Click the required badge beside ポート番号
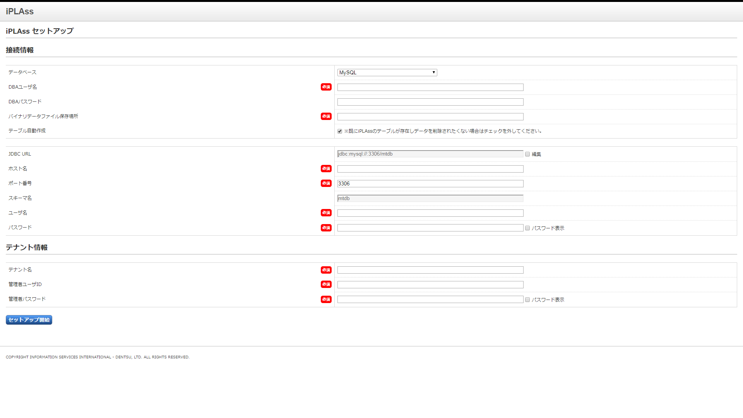Image resolution: width=743 pixels, height=418 pixels. 326,183
